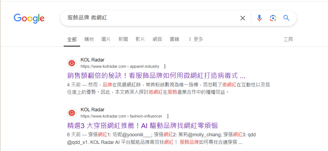Open the 工具 search tools
Image resolution: width=328 pixels, height=151 pixels.
pos(288,39)
